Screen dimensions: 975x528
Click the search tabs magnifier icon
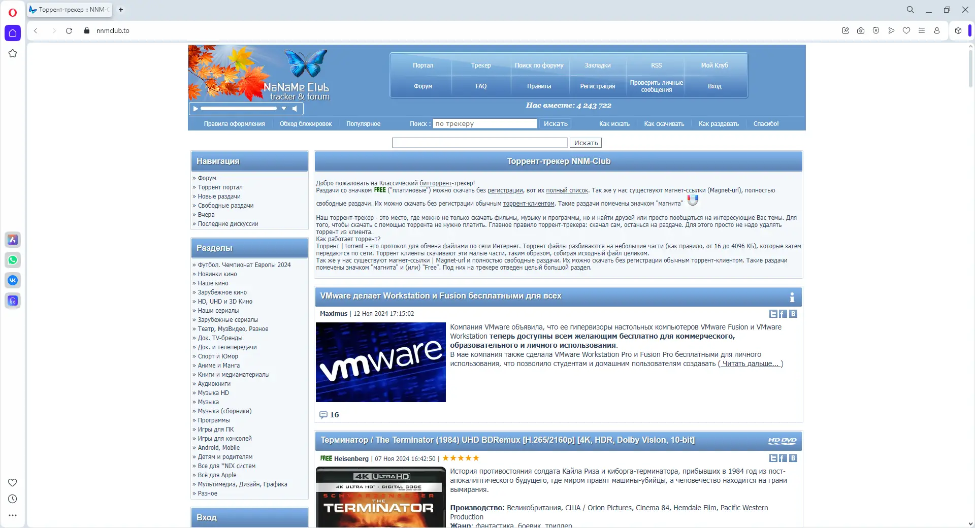[911, 10]
